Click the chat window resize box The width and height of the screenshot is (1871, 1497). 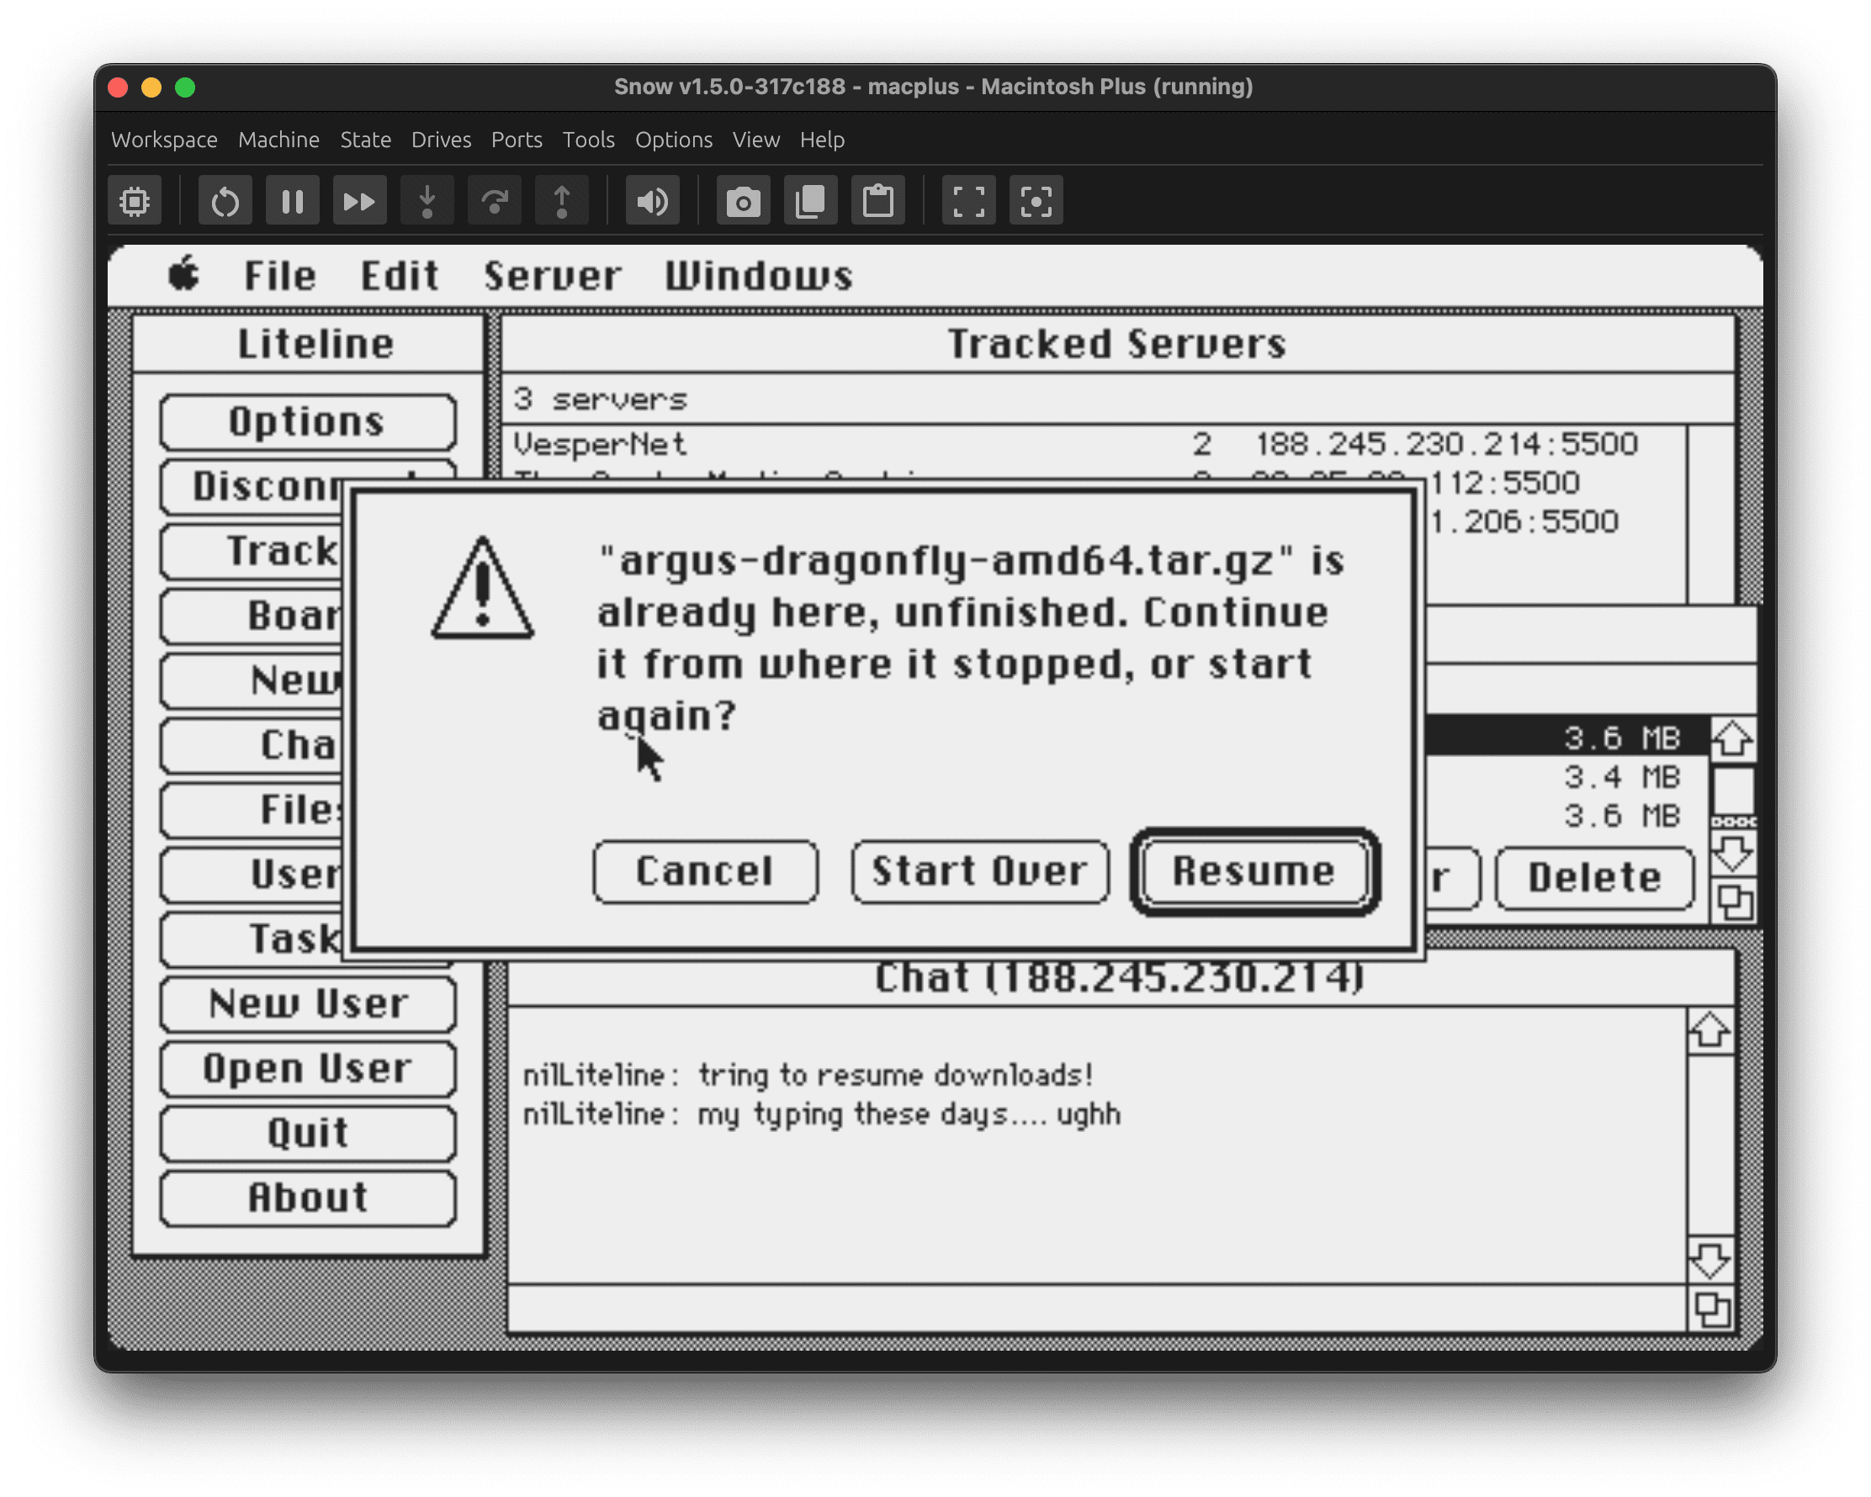click(x=1710, y=1309)
